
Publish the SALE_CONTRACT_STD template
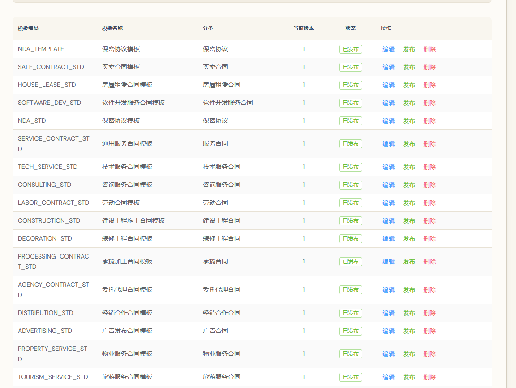409,67
